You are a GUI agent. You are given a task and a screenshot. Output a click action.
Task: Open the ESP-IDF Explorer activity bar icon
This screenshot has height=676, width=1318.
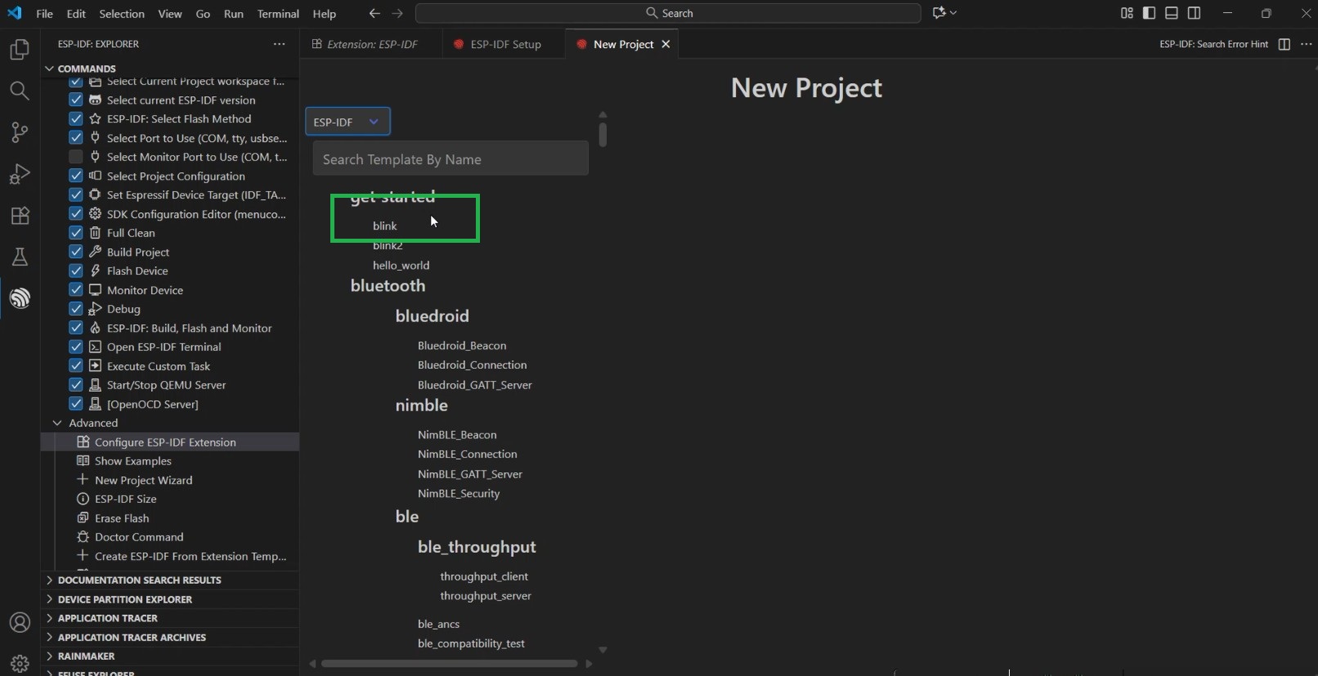[x=20, y=298]
